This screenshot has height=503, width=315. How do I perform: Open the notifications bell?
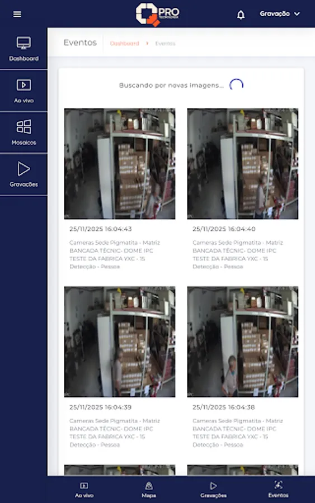pyautogui.click(x=241, y=15)
